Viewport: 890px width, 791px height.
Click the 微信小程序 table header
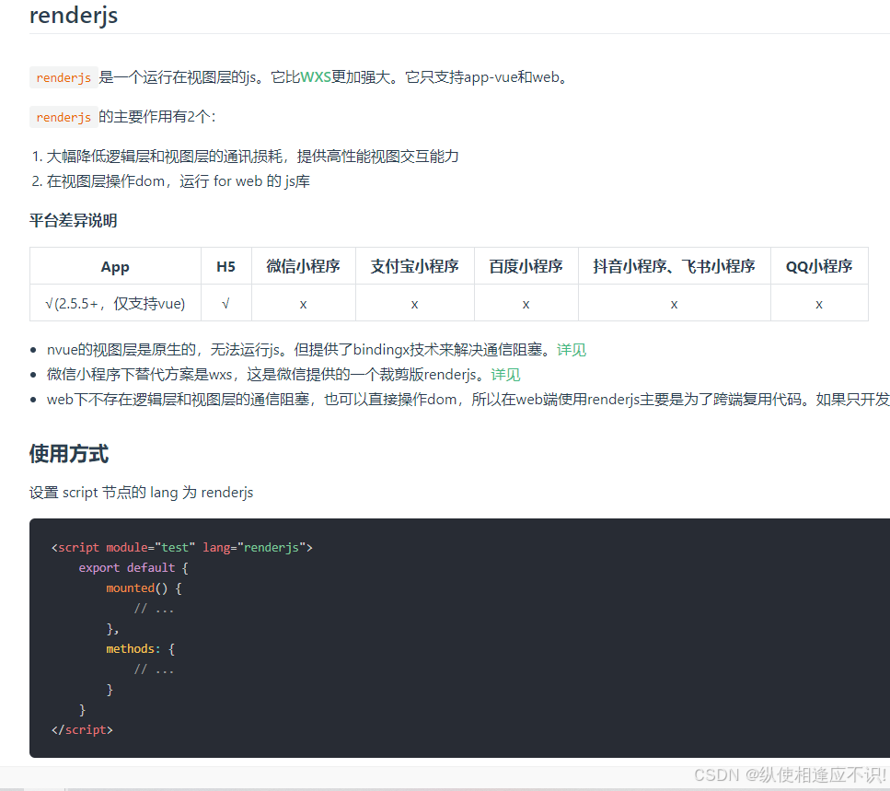(x=304, y=266)
